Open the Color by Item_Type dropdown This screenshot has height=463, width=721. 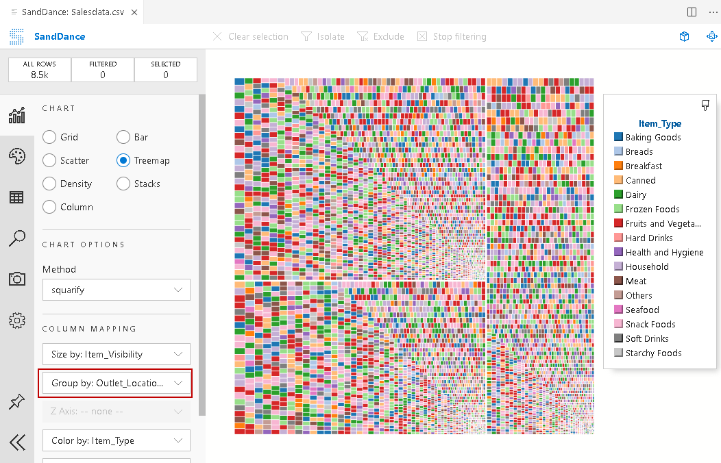(117, 440)
